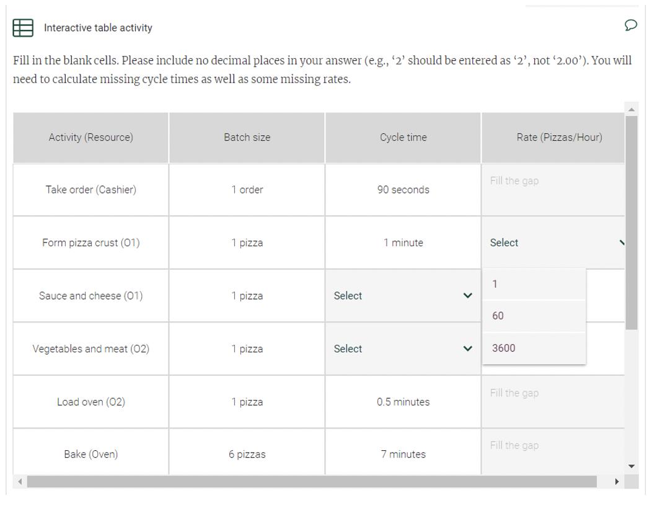Choose option 60 from the rate list
Viewport: 647px width, 511px height.
(534, 316)
